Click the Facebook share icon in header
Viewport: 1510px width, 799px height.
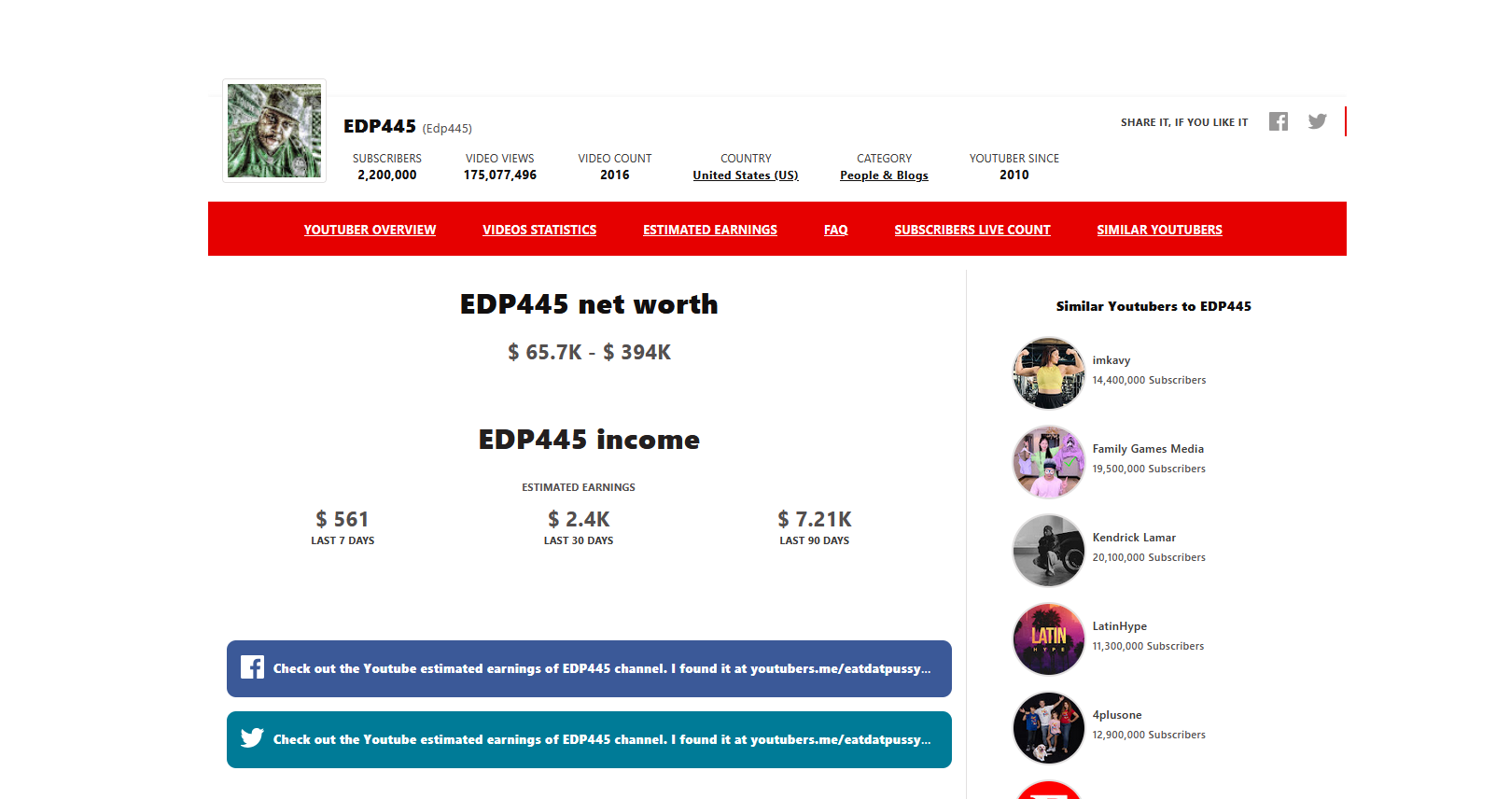coord(1278,121)
